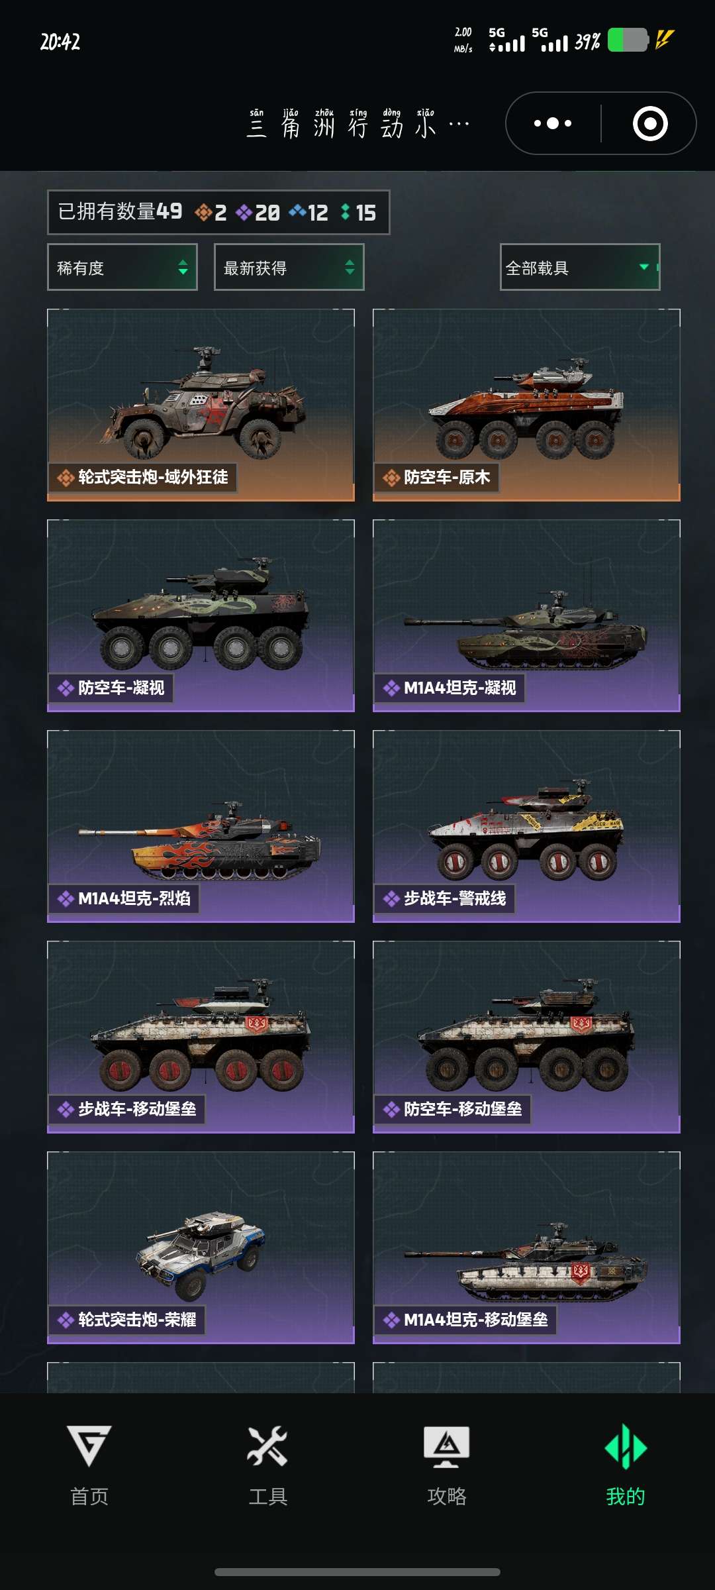715x1590 pixels.
Task: Select the M1A4坦克-烈焰 skin card
Action: tap(201, 826)
